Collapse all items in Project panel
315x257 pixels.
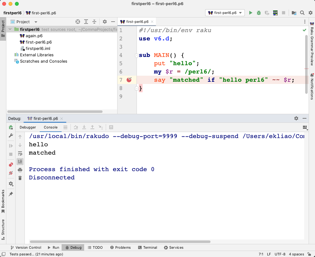tap(94, 22)
